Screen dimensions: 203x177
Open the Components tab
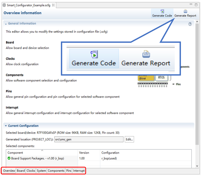point(56,171)
